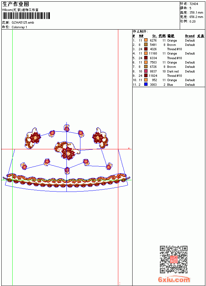Click the pink swatch for Dark red row 8

pos(146,71)
